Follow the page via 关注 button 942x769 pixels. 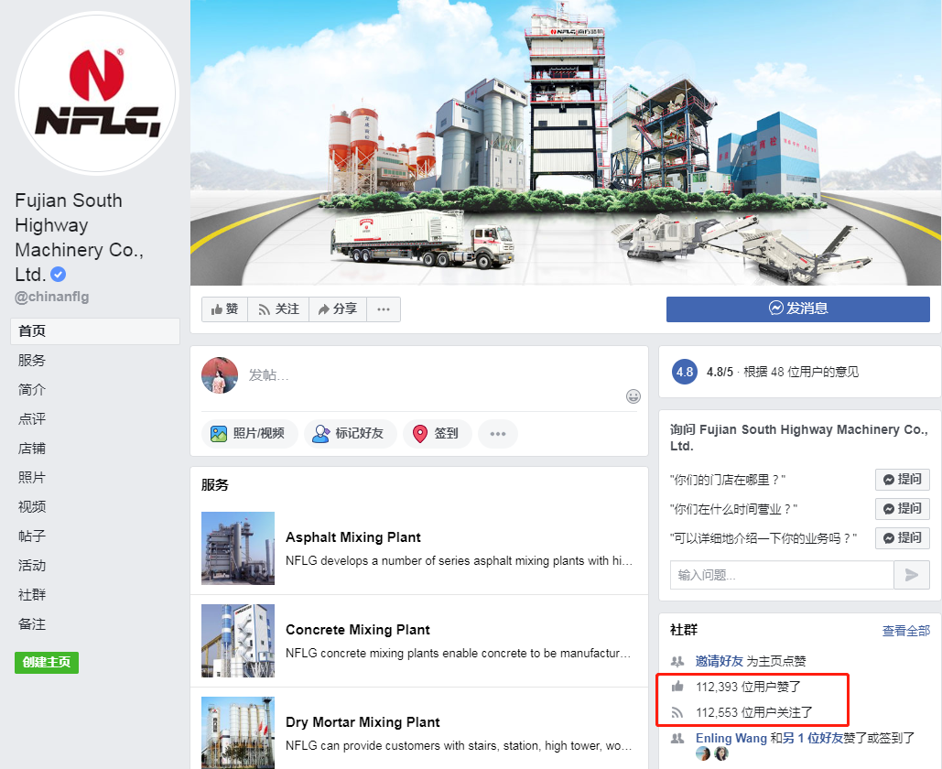coord(278,309)
